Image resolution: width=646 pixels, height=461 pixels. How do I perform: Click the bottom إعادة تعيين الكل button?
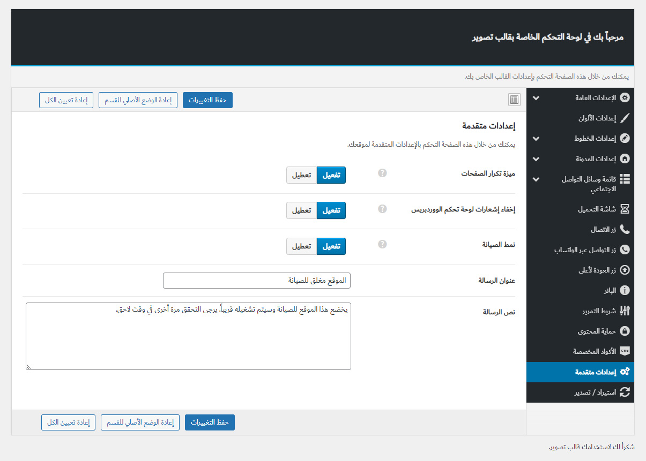click(x=68, y=422)
